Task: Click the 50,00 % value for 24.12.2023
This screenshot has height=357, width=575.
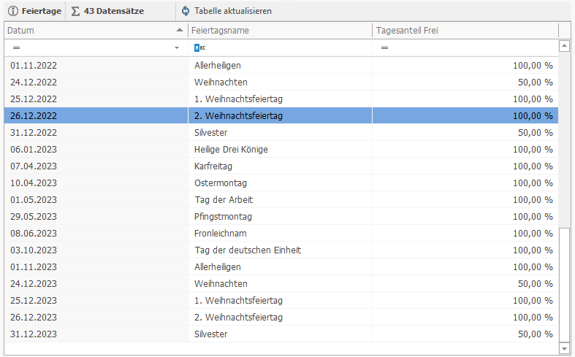Action: 536,284
